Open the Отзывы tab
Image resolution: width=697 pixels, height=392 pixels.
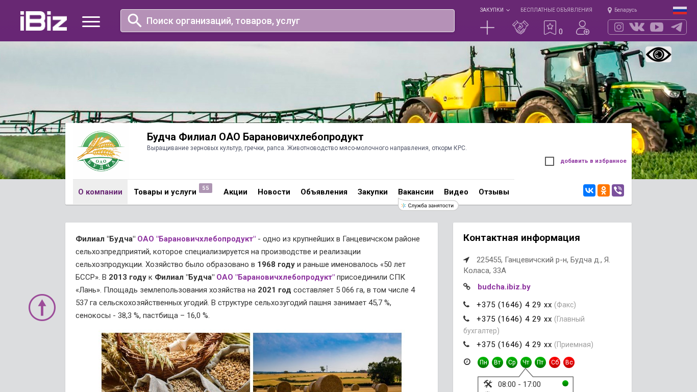[x=494, y=192]
